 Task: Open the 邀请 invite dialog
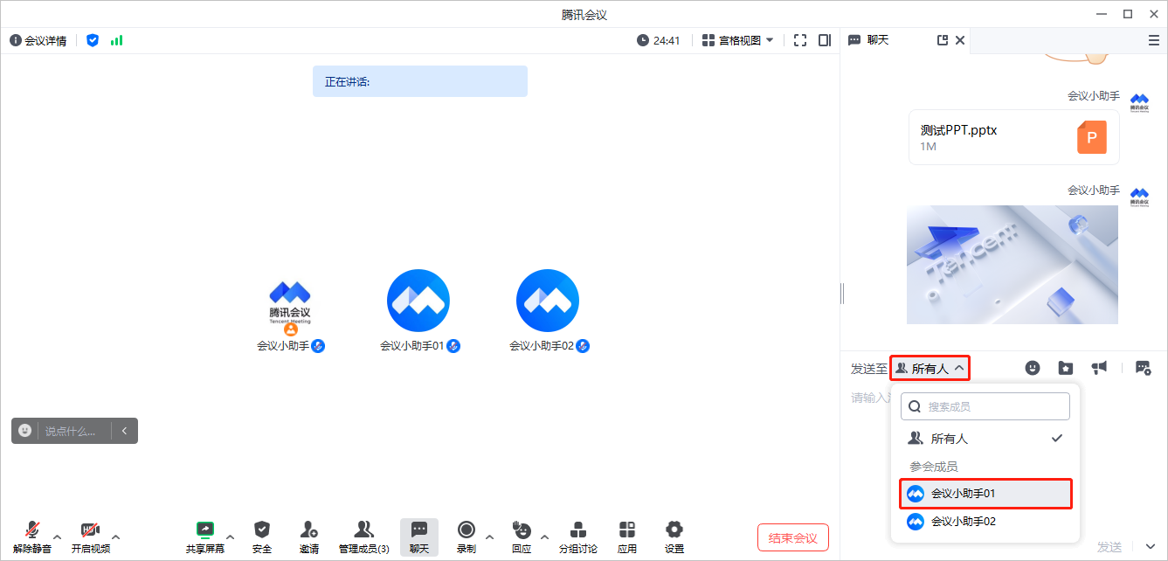tap(308, 537)
